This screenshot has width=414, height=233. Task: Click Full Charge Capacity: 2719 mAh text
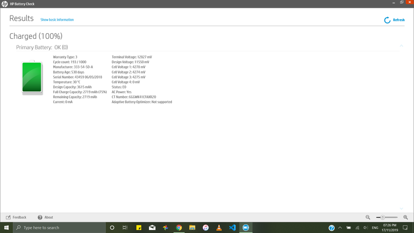[80, 92]
